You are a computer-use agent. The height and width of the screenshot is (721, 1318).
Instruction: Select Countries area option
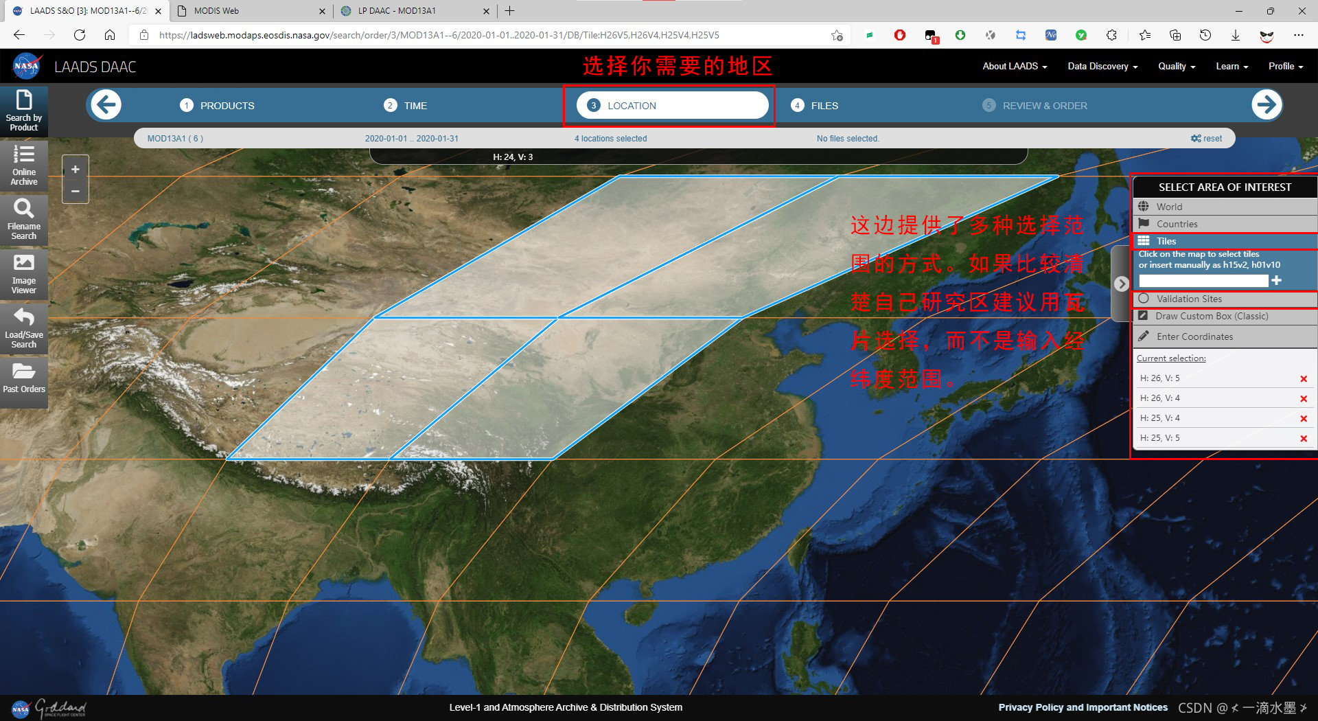pyautogui.click(x=1225, y=224)
